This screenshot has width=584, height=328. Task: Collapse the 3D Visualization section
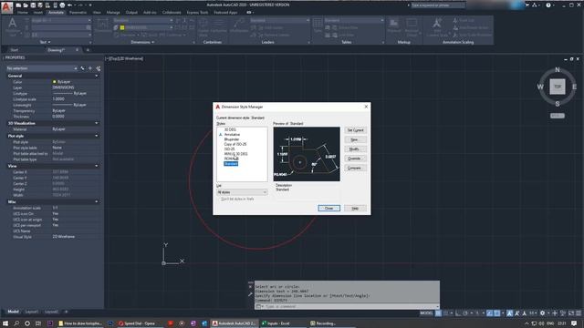(97, 123)
